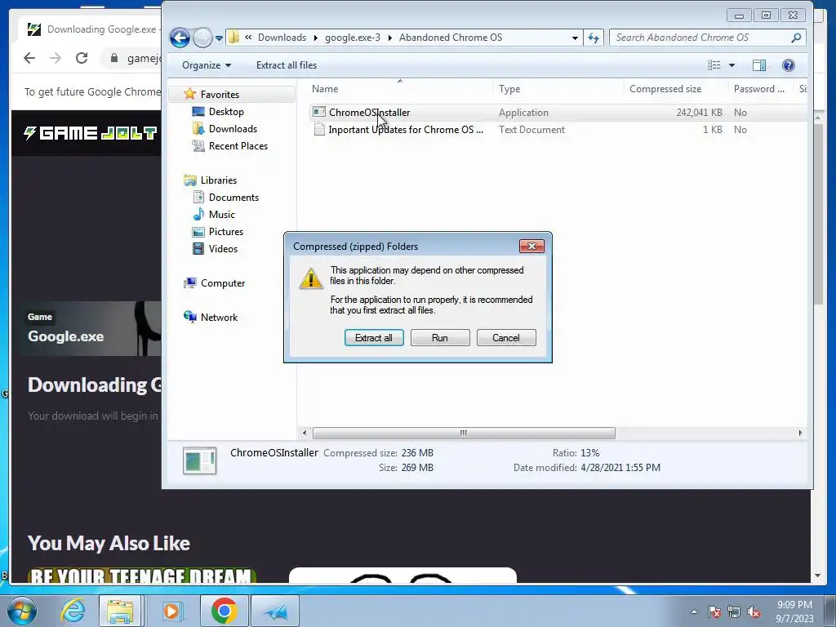Click the blue paper-plane taskbar icon
Viewport: 836px width, 627px height.
[x=275, y=611]
